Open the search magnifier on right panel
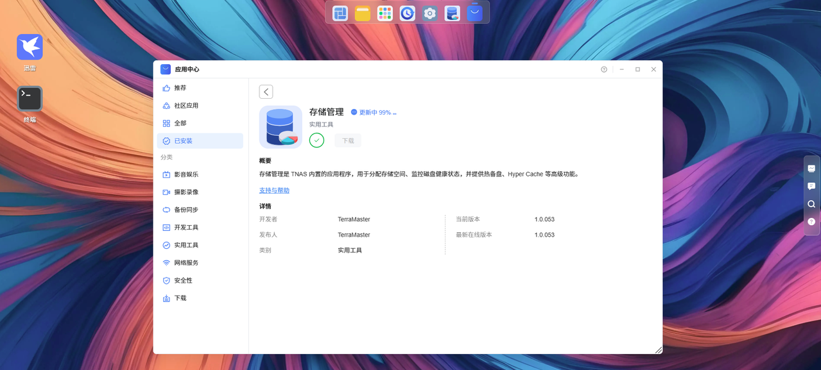821x370 pixels. pyautogui.click(x=811, y=204)
